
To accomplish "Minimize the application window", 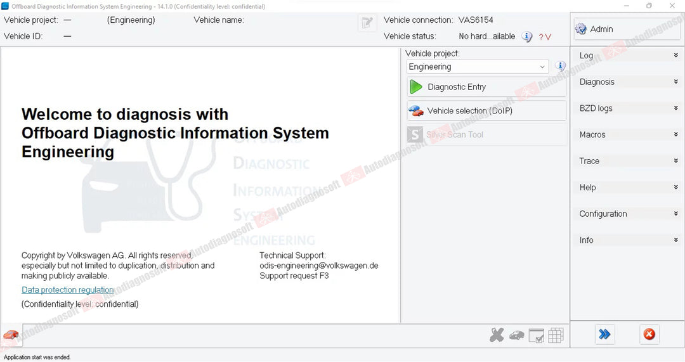I will tap(627, 6).
